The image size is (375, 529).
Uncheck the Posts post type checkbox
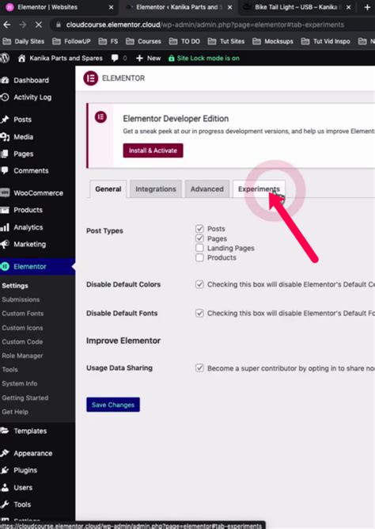tap(199, 228)
